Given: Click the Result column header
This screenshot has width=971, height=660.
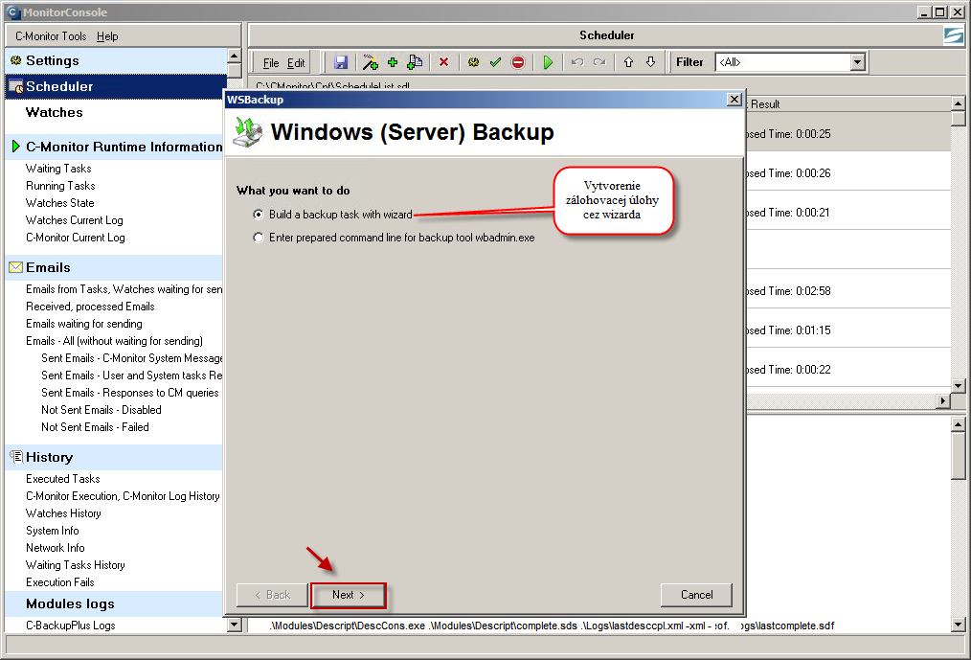Looking at the screenshot, I should click(847, 104).
